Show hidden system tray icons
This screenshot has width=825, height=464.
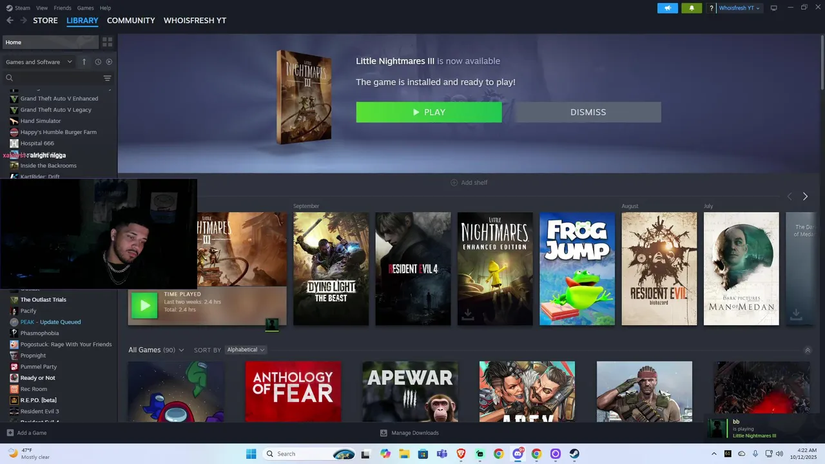713,454
